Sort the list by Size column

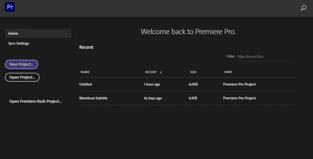(193, 72)
